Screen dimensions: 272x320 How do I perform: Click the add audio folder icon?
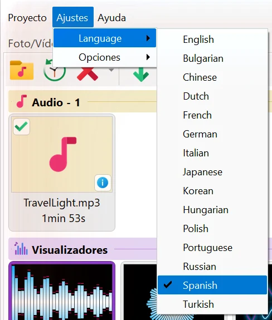coord(22,70)
